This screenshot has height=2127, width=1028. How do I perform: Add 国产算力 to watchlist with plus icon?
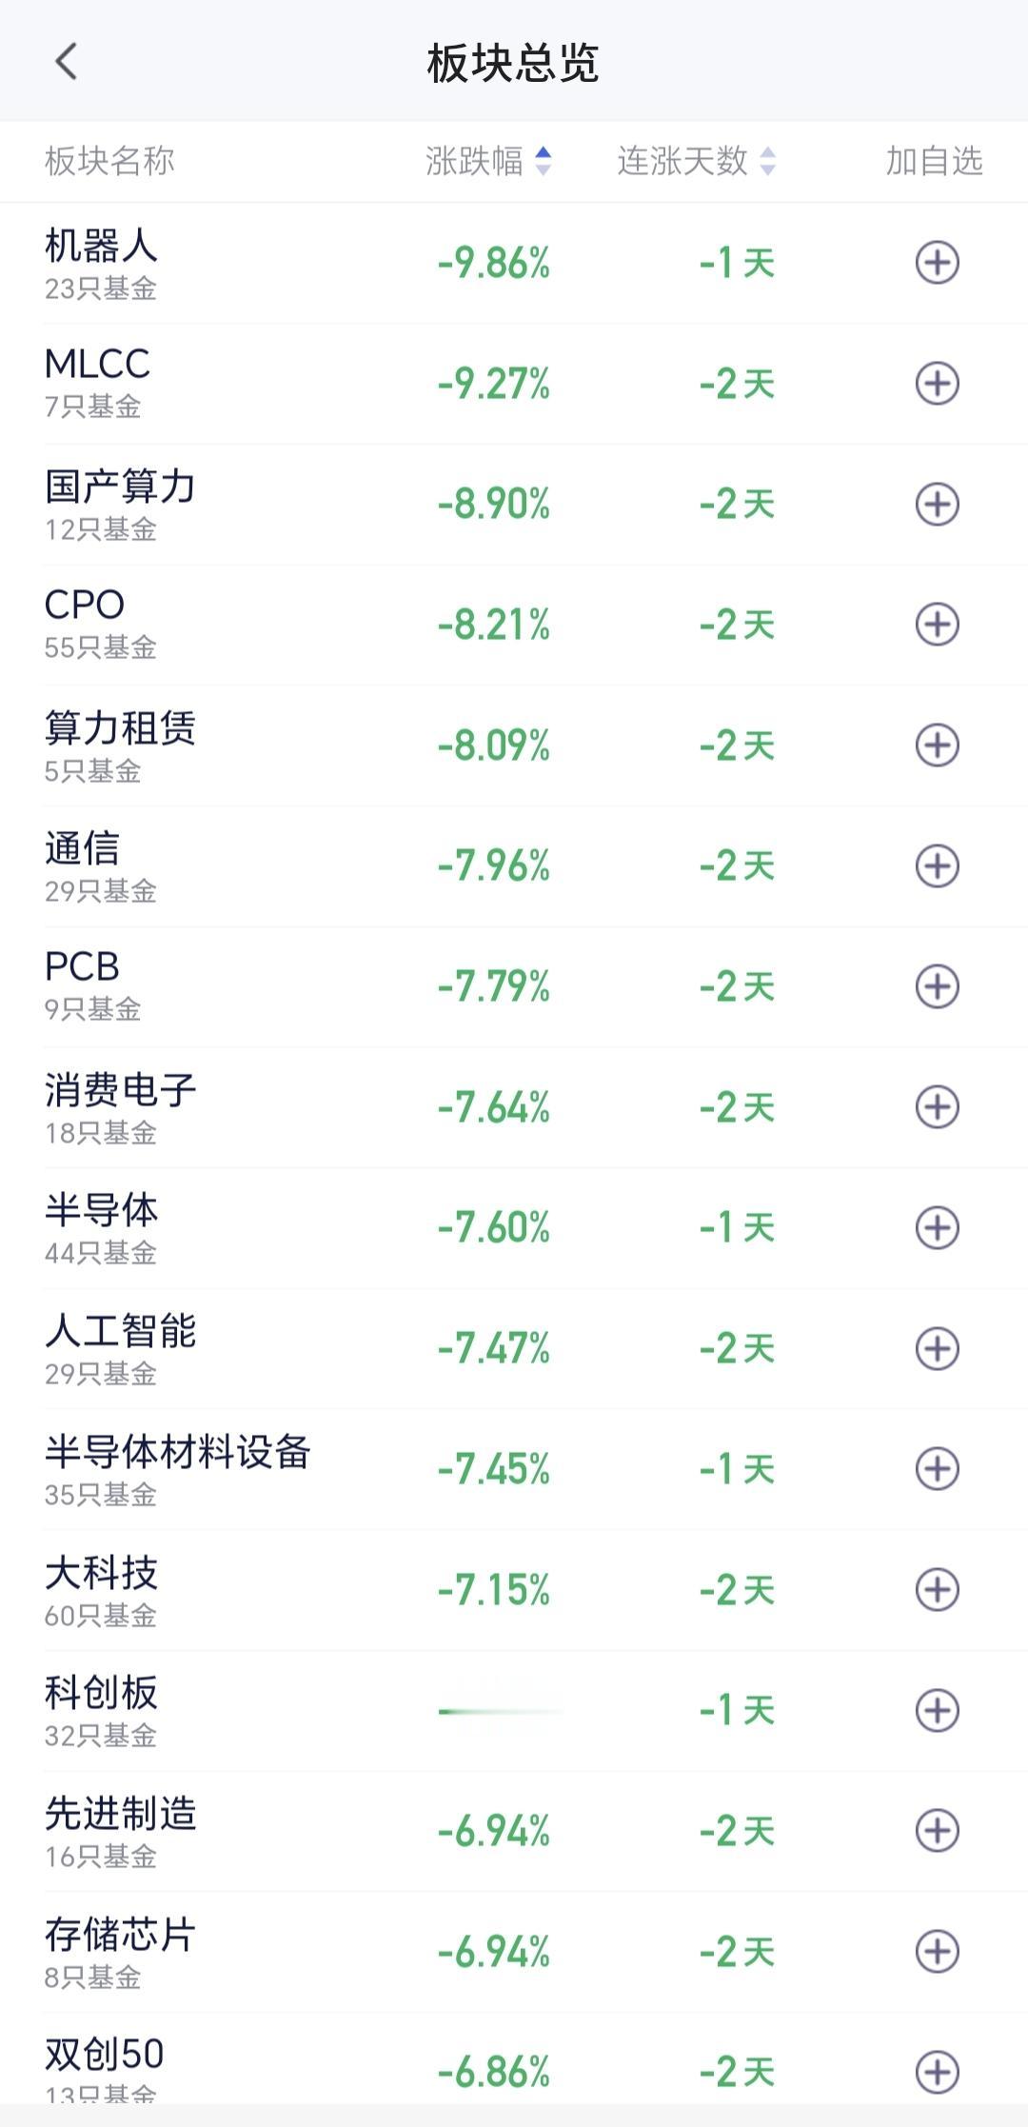tap(937, 504)
